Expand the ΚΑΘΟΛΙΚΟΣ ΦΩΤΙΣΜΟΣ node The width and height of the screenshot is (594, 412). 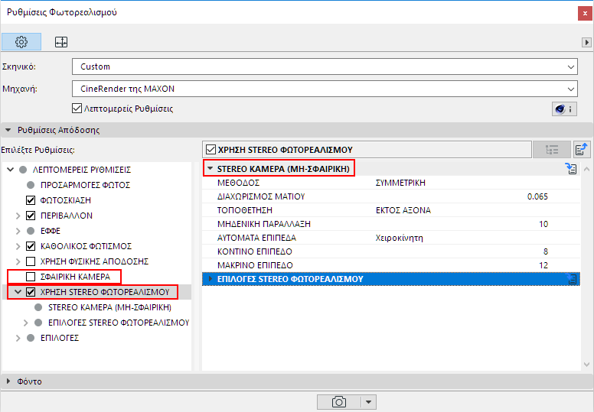coord(18,246)
